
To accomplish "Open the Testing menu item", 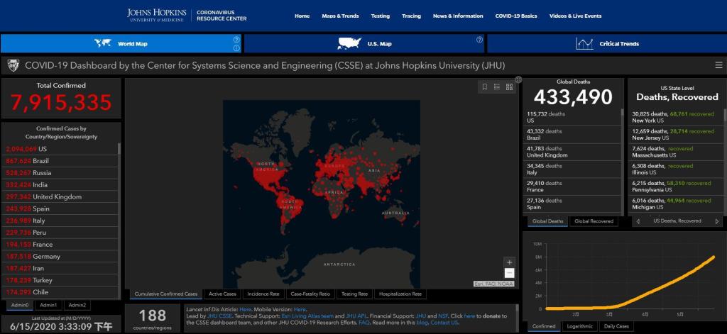I will [x=381, y=16].
